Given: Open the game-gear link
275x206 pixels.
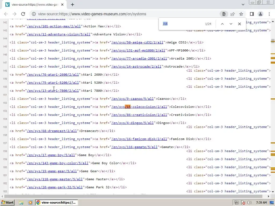Looking at the screenshot, I should (52, 171).
